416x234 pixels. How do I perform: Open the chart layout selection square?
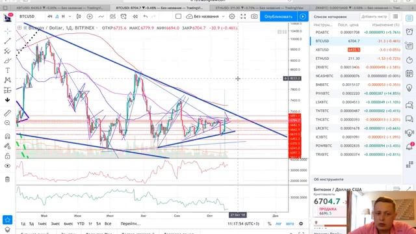tap(178, 16)
